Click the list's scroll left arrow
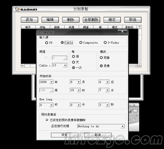 pos(23,66)
